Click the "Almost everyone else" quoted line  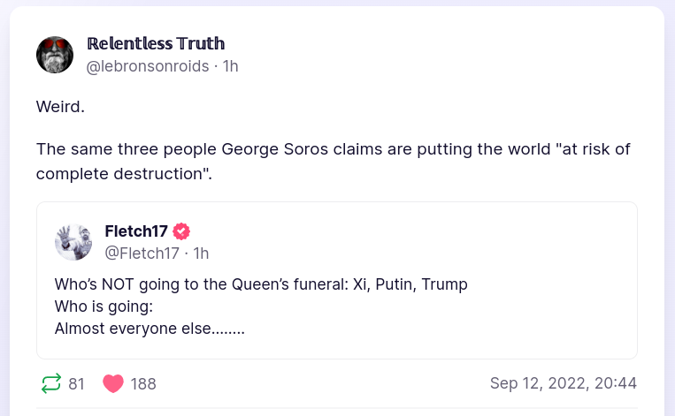149,329
